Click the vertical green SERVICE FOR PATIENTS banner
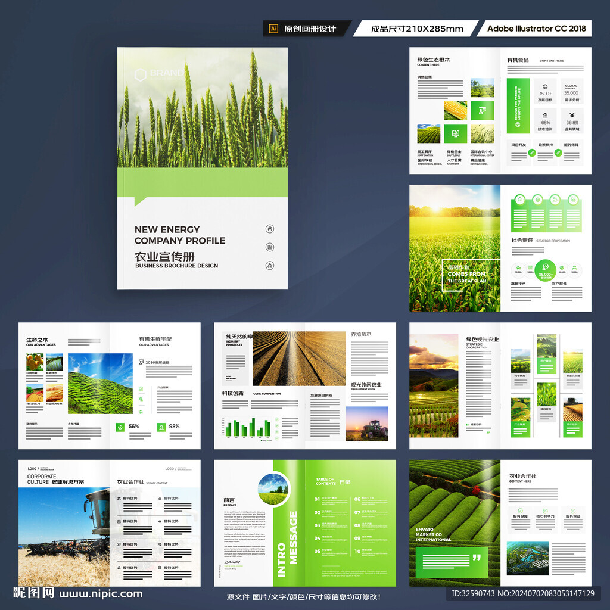 (x=518, y=106)
